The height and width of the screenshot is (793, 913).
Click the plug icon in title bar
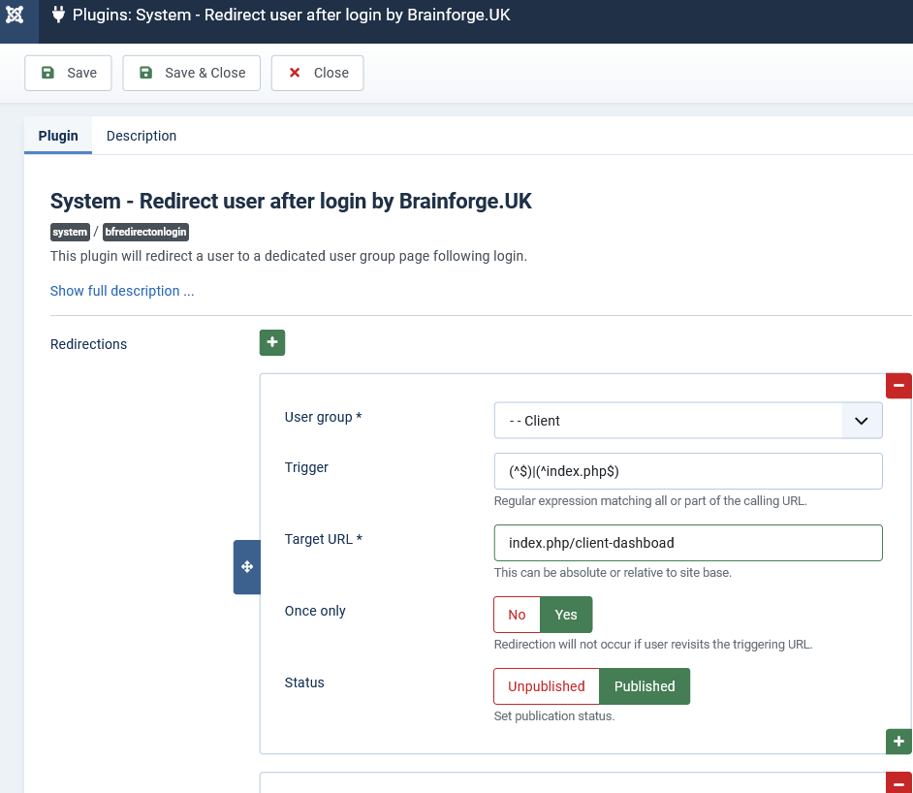(x=58, y=14)
